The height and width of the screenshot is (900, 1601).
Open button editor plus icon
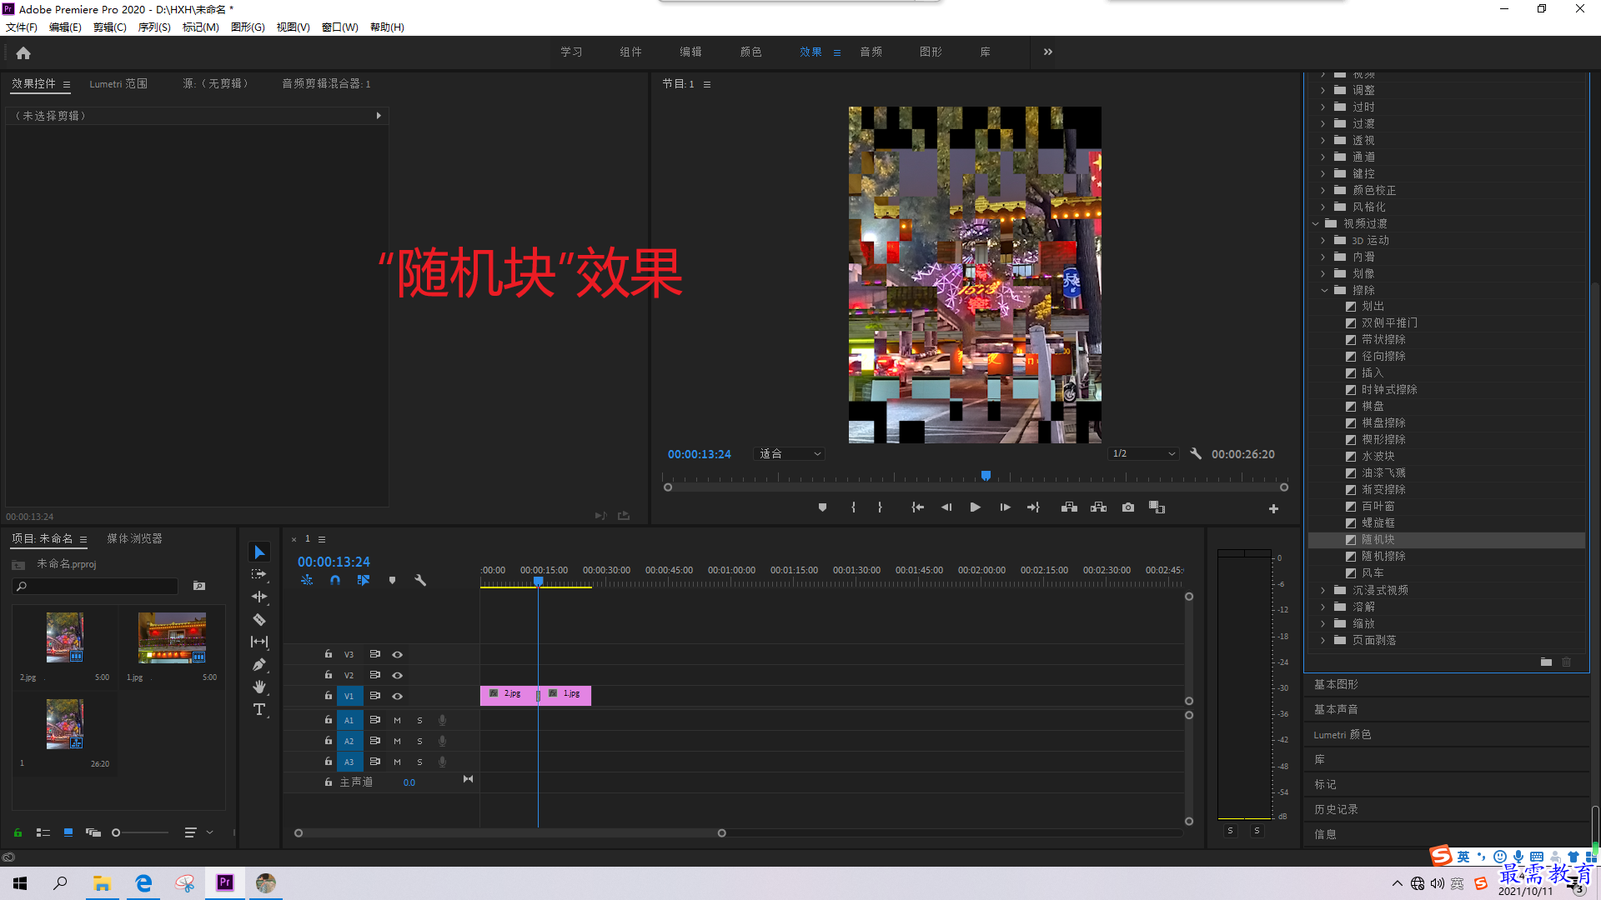tap(1273, 508)
